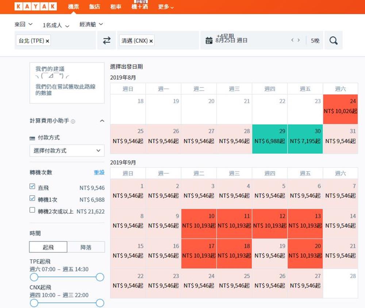Open the 選擇付款方式 dropdown
365x308 pixels.
coord(67,150)
